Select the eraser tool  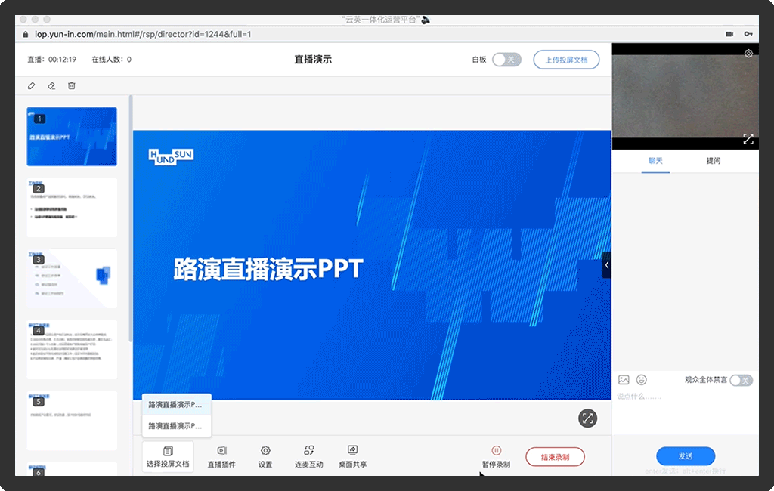click(x=51, y=86)
